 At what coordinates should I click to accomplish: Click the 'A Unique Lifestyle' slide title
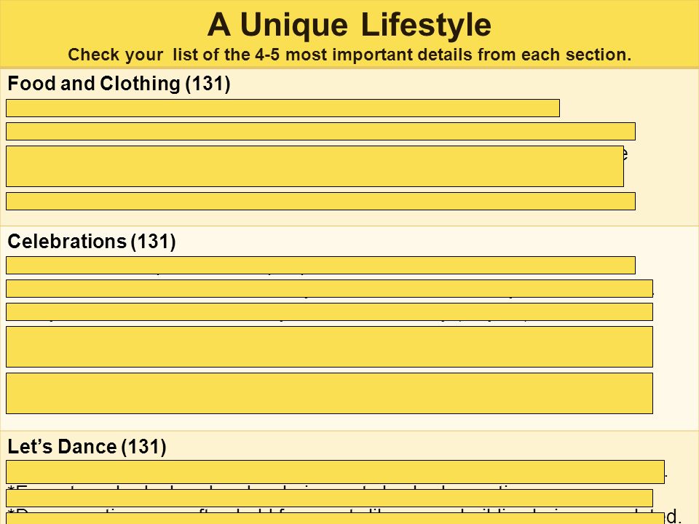[x=349, y=25]
